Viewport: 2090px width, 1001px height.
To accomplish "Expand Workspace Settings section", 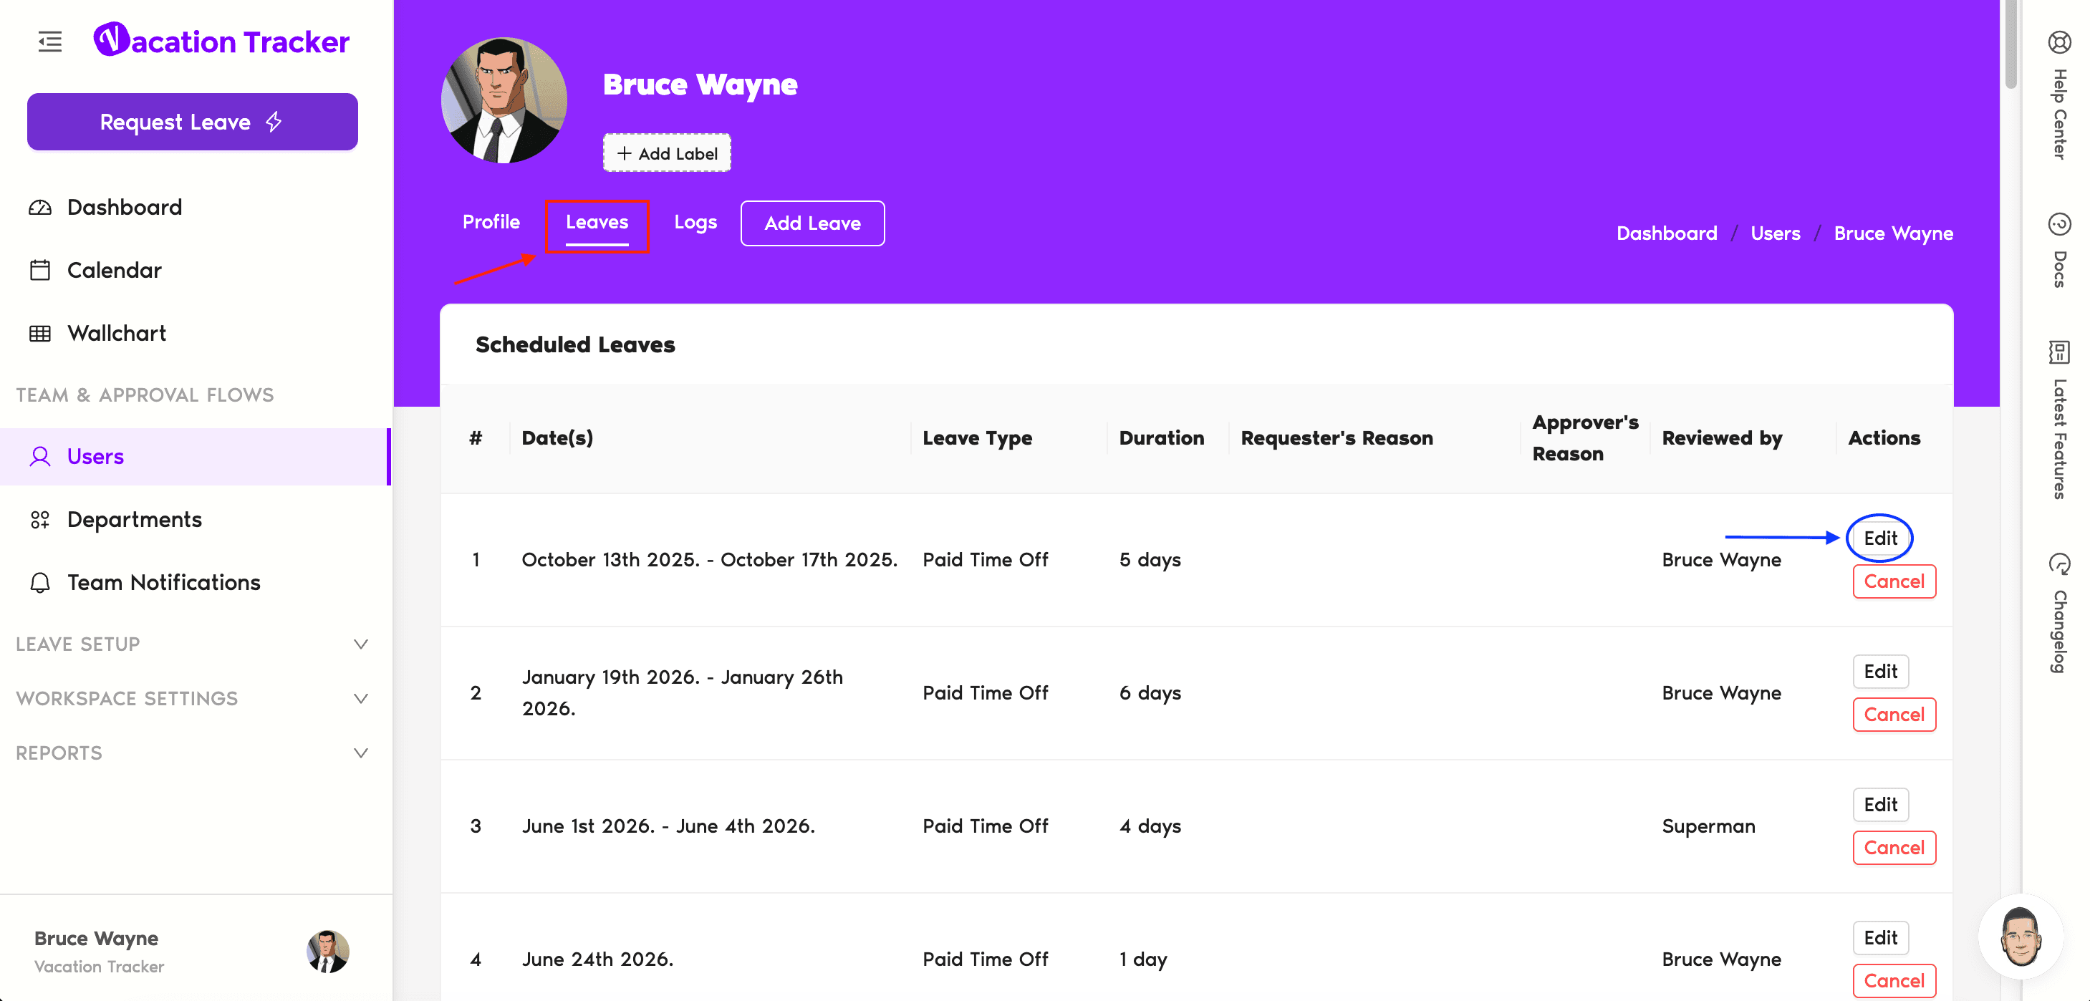I will click(360, 698).
